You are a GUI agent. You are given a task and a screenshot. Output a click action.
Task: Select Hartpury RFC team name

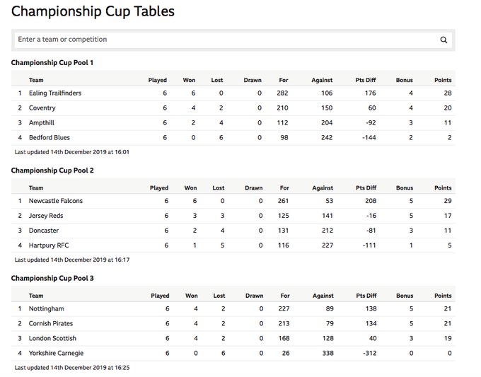point(49,245)
